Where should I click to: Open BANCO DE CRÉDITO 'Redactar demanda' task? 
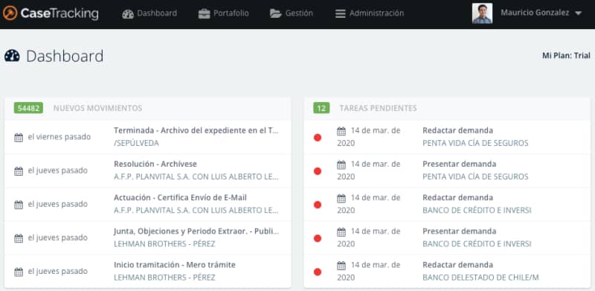click(457, 197)
